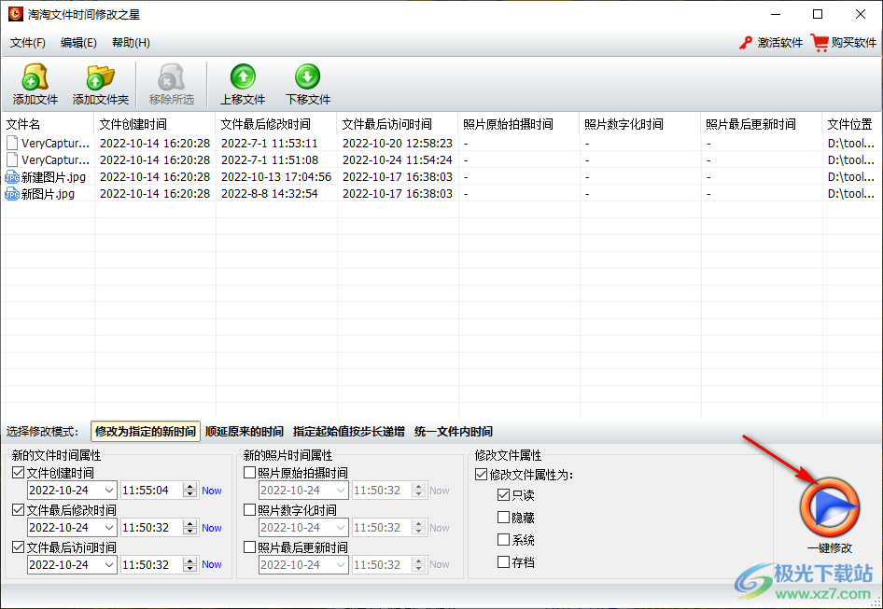This screenshot has width=883, height=609.
Task: Click the 购买软件 shopping cart icon
Action: pyautogui.click(x=820, y=43)
